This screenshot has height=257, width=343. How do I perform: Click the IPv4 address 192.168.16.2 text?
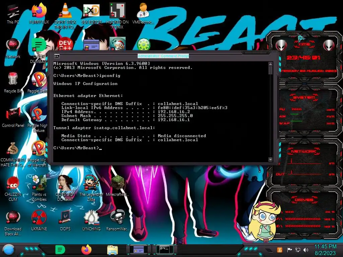pos(174,112)
